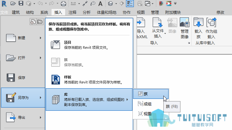Click the 导入 gbXML ribbon button
Viewport: 232px width, 130px height.
pos(141,28)
